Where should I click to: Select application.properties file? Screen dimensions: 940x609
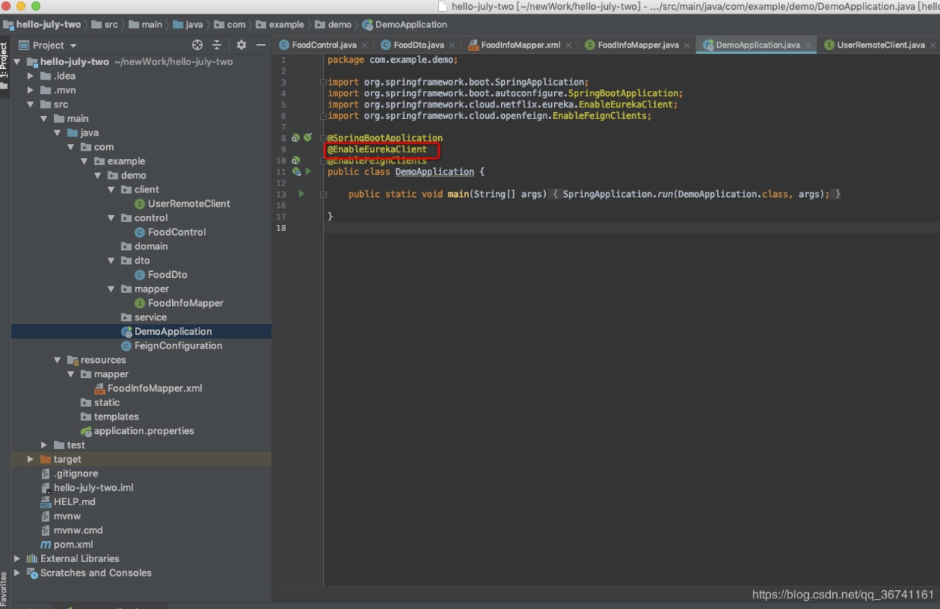coord(144,431)
